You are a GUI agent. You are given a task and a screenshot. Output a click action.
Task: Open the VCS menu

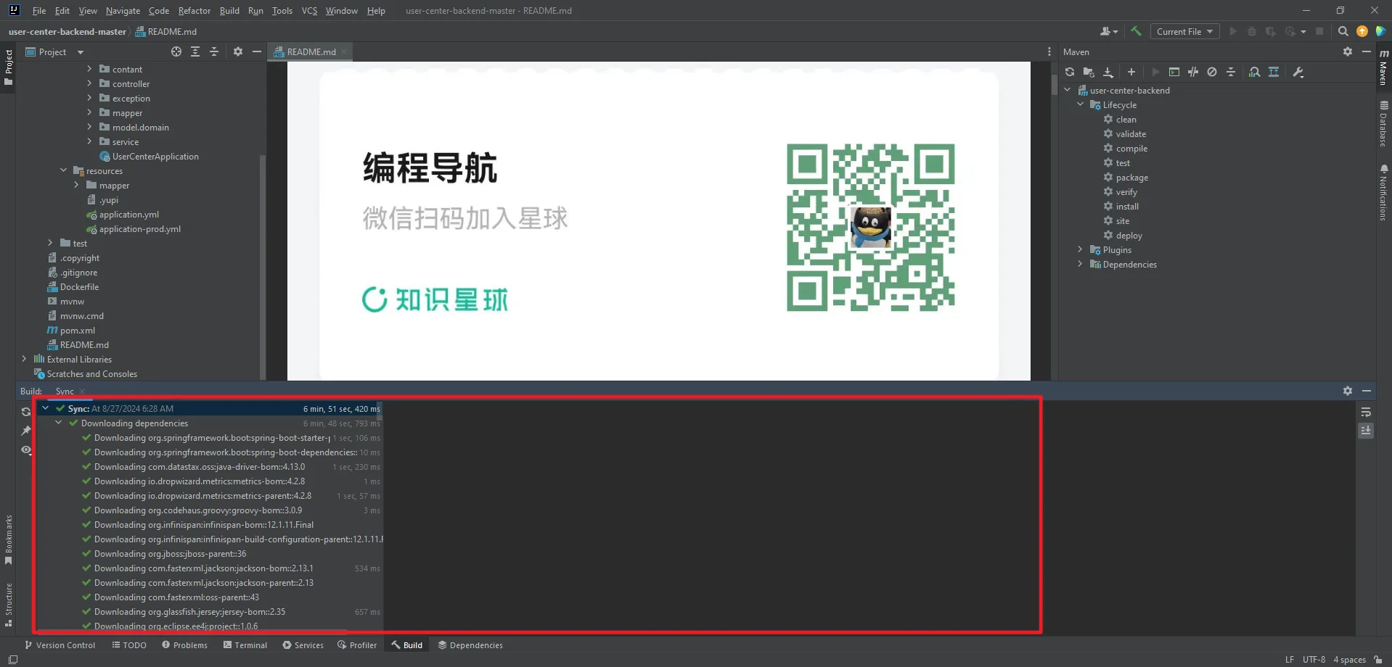click(309, 10)
